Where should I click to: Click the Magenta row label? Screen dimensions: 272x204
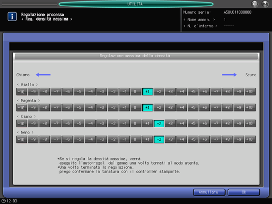point(28,100)
